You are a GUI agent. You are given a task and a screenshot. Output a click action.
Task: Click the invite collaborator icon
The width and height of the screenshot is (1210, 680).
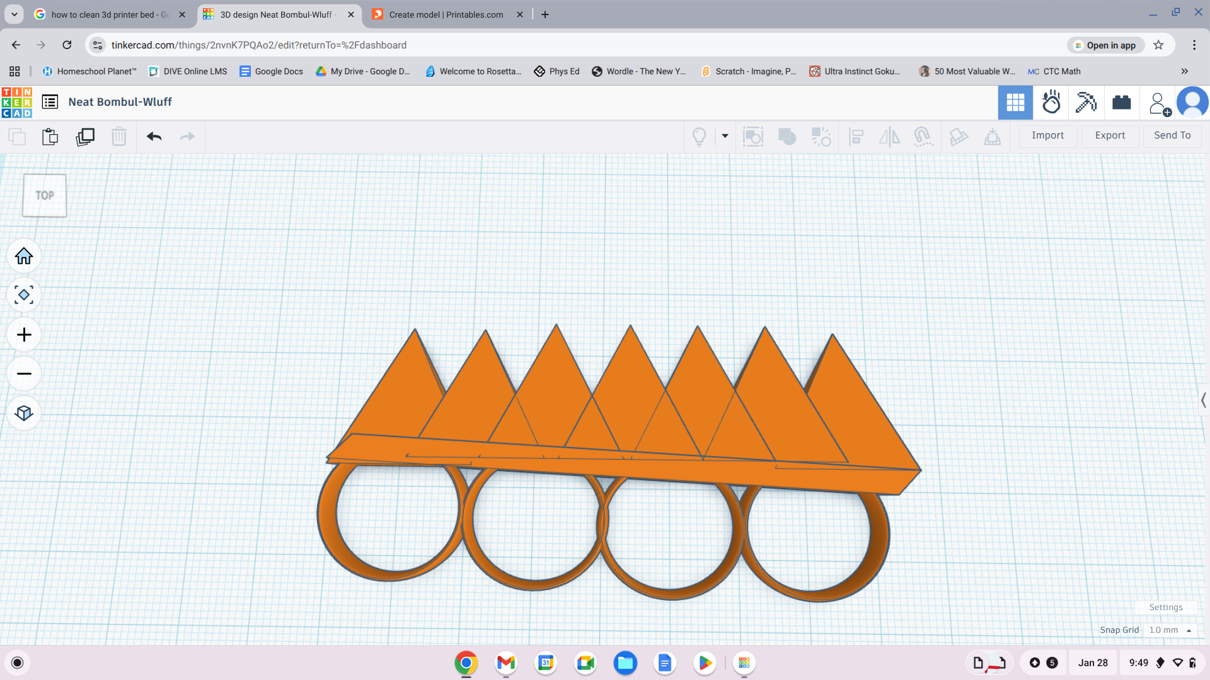[1160, 103]
